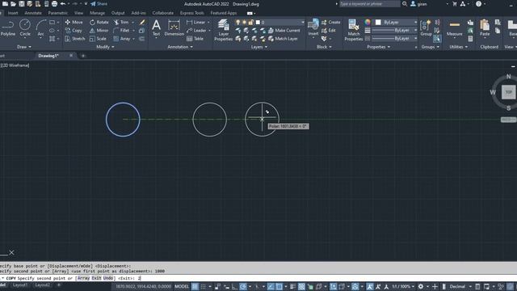Click Create block button
This screenshot has width=517, height=291.
point(330,22)
